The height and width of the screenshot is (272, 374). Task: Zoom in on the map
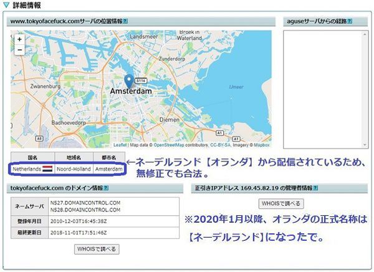[x=19, y=39]
